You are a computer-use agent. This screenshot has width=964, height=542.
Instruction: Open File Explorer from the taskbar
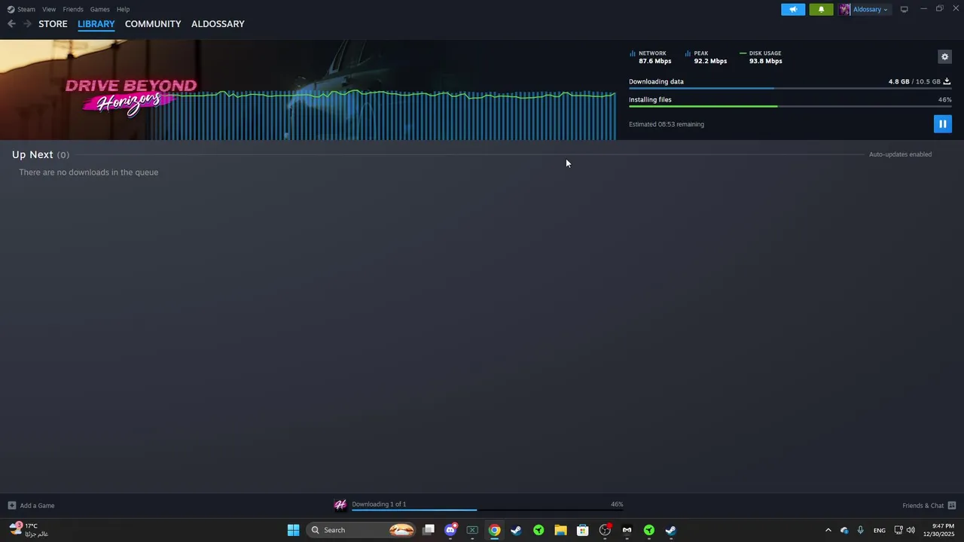coord(560,530)
